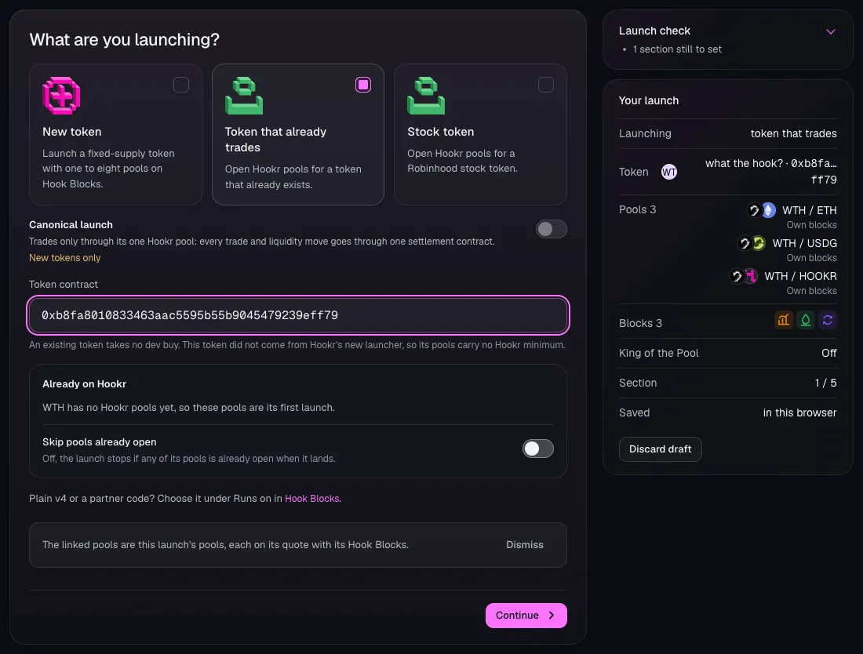Toggle the Canonical launch switch
Image resolution: width=863 pixels, height=654 pixels.
pos(552,229)
